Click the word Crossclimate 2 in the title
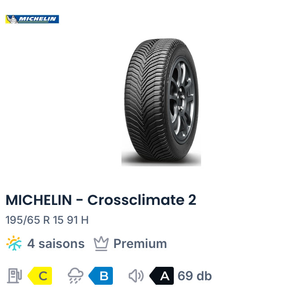284x300 pixels. click(142, 200)
